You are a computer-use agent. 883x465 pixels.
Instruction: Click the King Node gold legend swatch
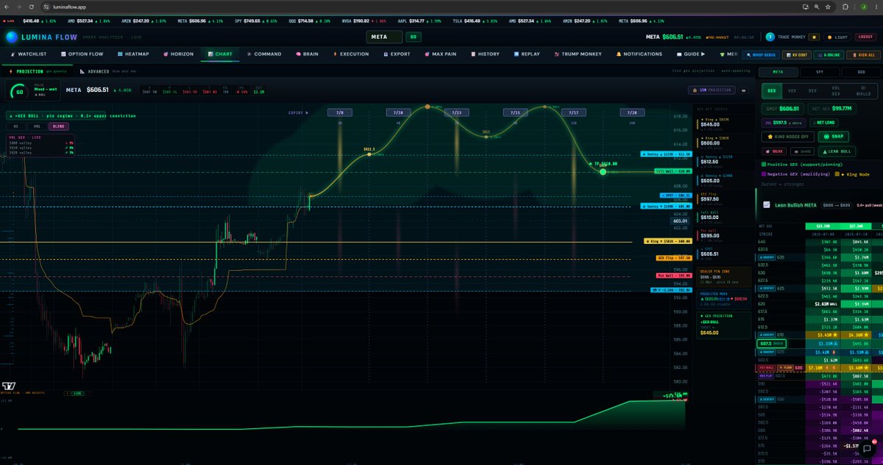pyautogui.click(x=837, y=174)
